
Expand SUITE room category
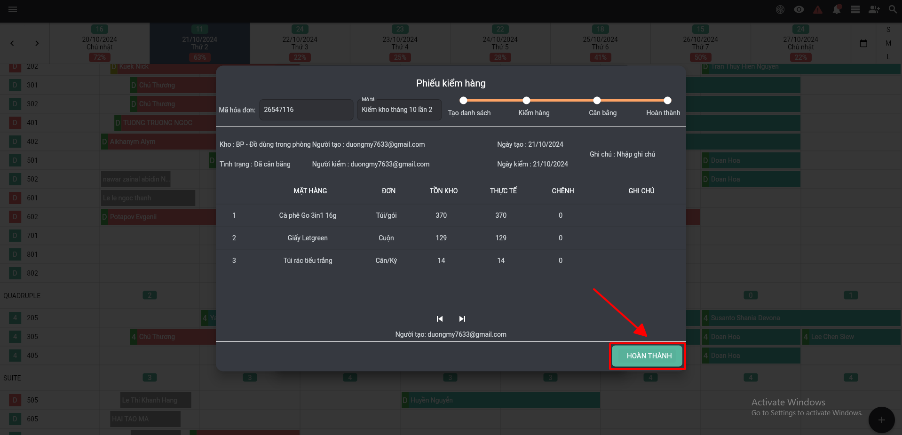click(12, 378)
